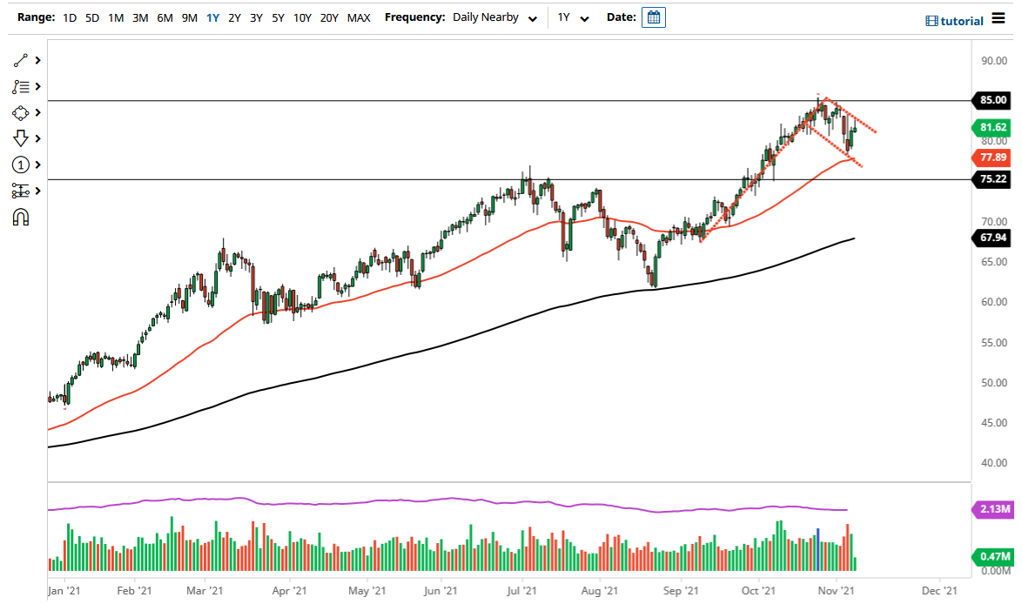Open the calendar date picker
The width and height of the screenshot is (1022, 604).
pos(654,17)
